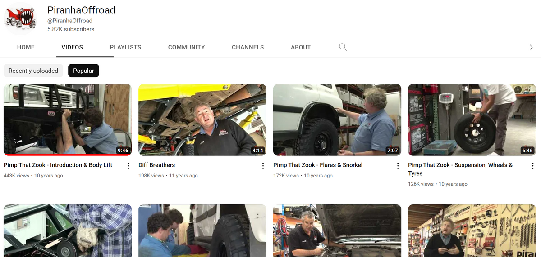Image resolution: width=541 pixels, height=257 pixels.
Task: Open more options for Suspension, Wheels & Tyres video
Action: 532,166
